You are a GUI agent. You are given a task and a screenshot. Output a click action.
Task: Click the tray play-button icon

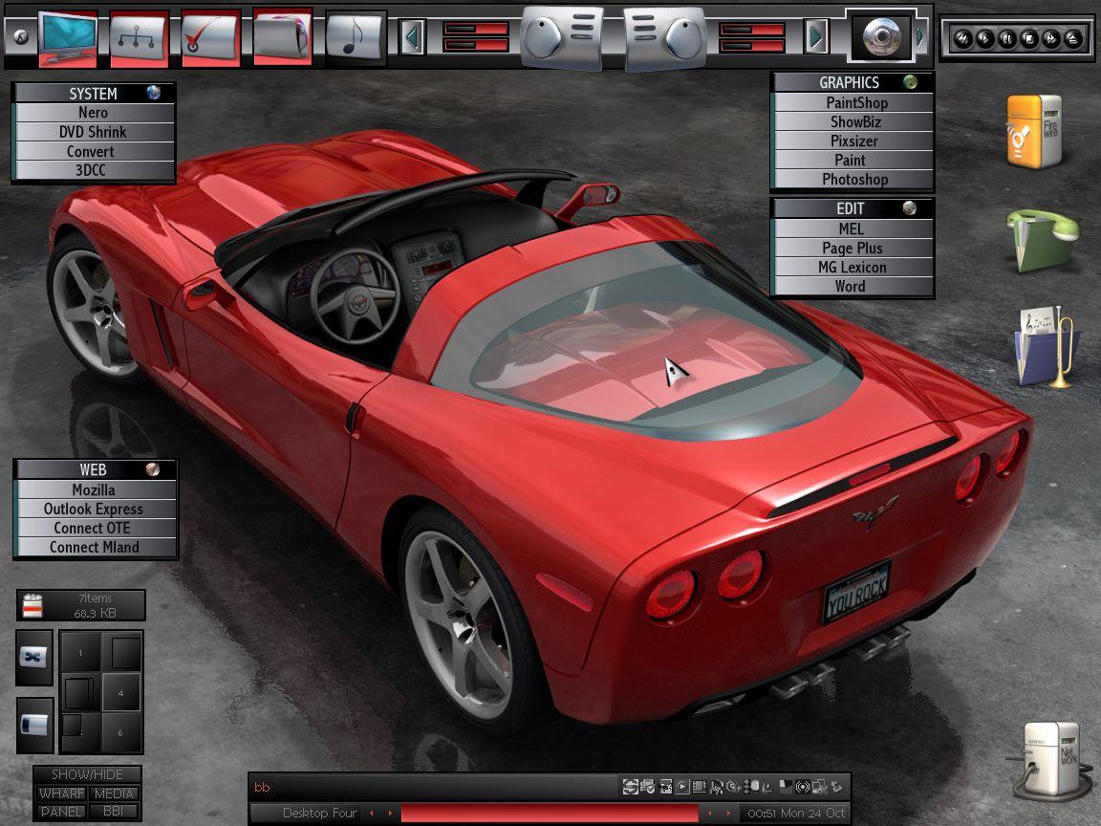point(682,787)
